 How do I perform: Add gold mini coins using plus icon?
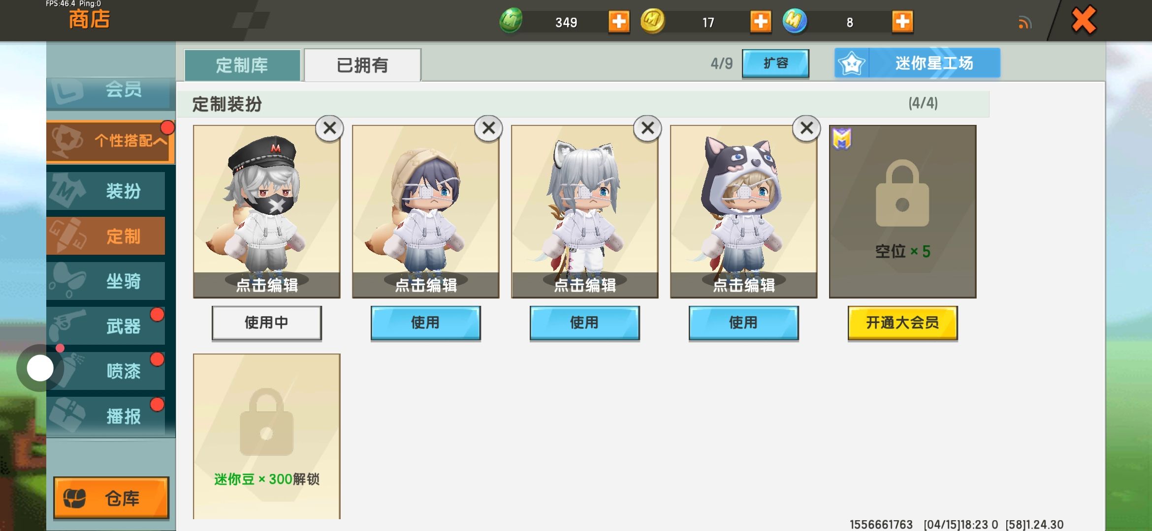(x=761, y=22)
